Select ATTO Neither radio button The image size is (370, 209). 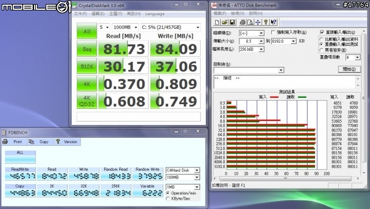tap(321, 50)
